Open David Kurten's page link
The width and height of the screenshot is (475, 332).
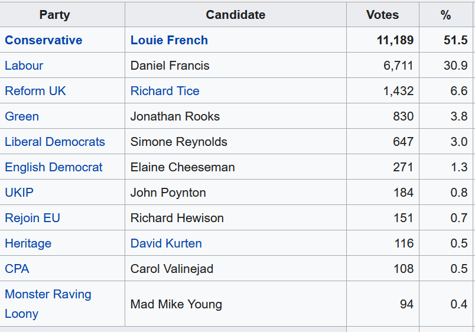click(x=166, y=243)
